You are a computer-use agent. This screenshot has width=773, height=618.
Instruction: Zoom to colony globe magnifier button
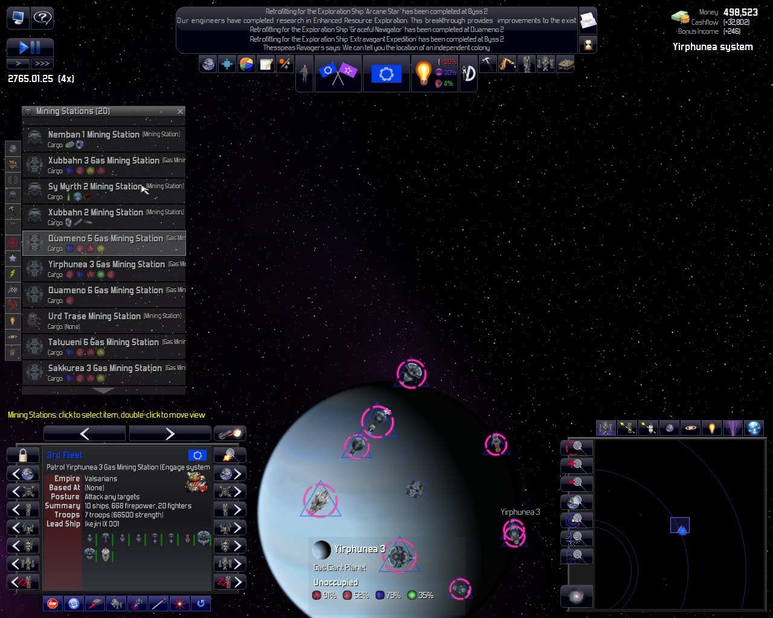[577, 502]
